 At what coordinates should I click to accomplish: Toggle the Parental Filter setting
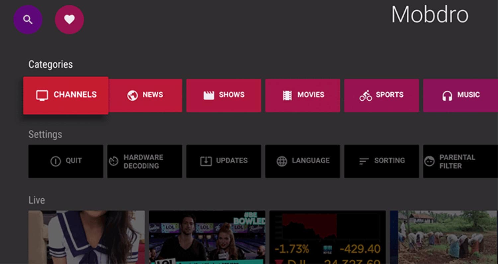(x=460, y=161)
